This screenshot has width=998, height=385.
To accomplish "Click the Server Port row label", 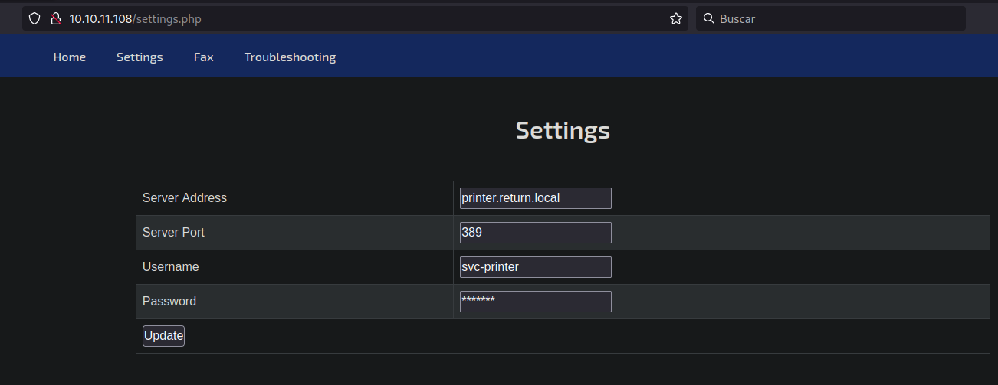I will 173,233.
